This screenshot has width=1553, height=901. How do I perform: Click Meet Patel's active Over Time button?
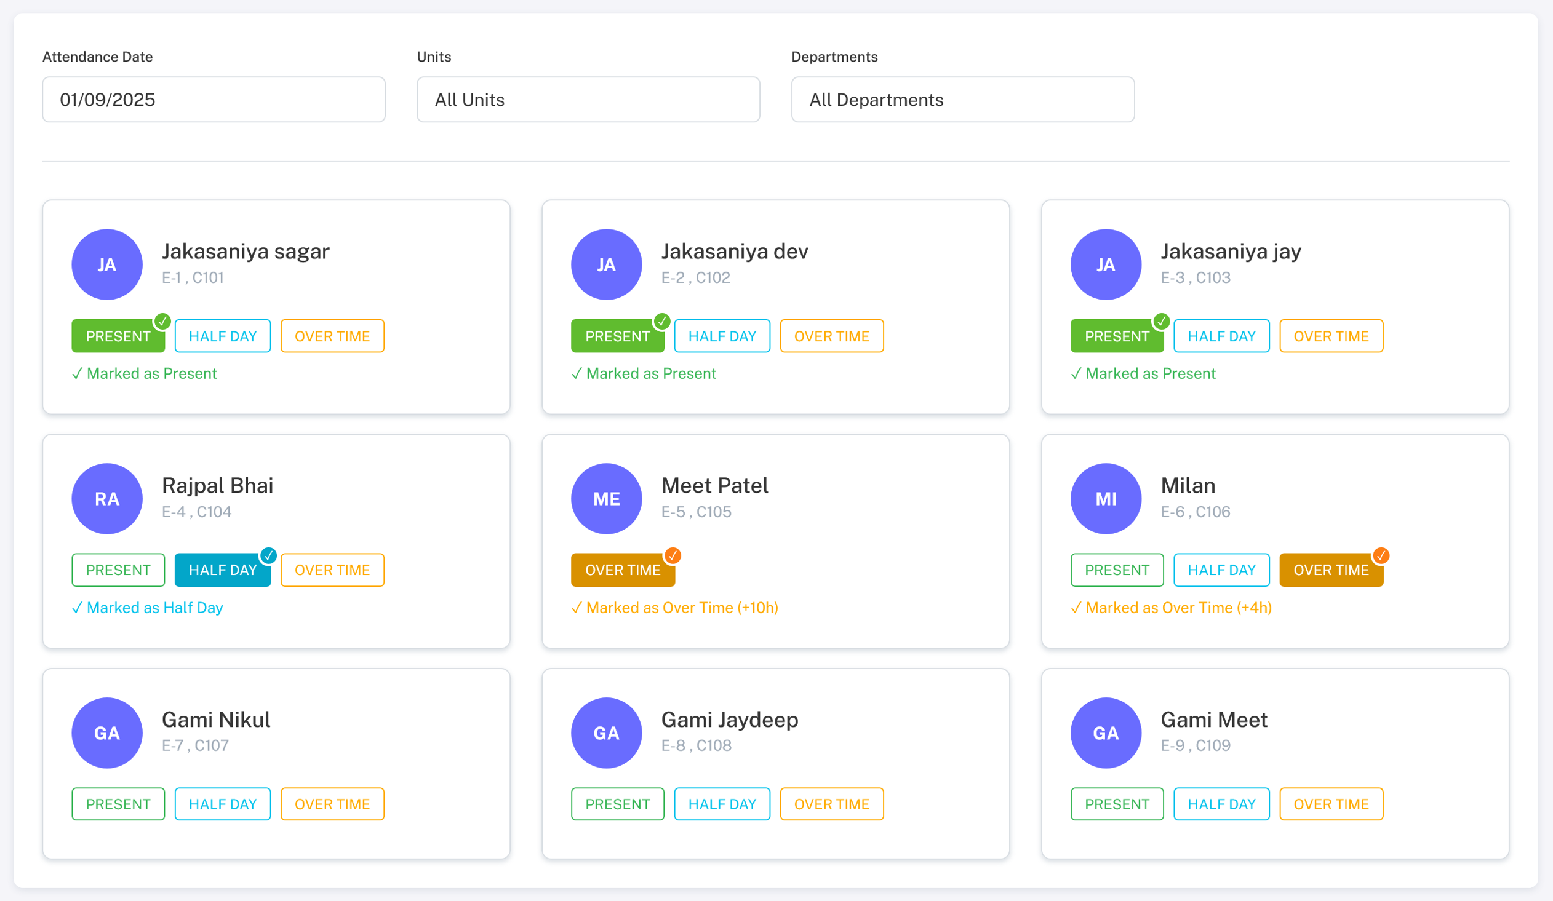[x=622, y=570]
